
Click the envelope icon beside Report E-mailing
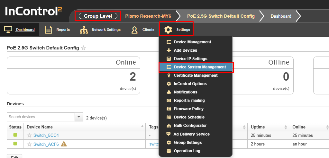[x=169, y=101]
